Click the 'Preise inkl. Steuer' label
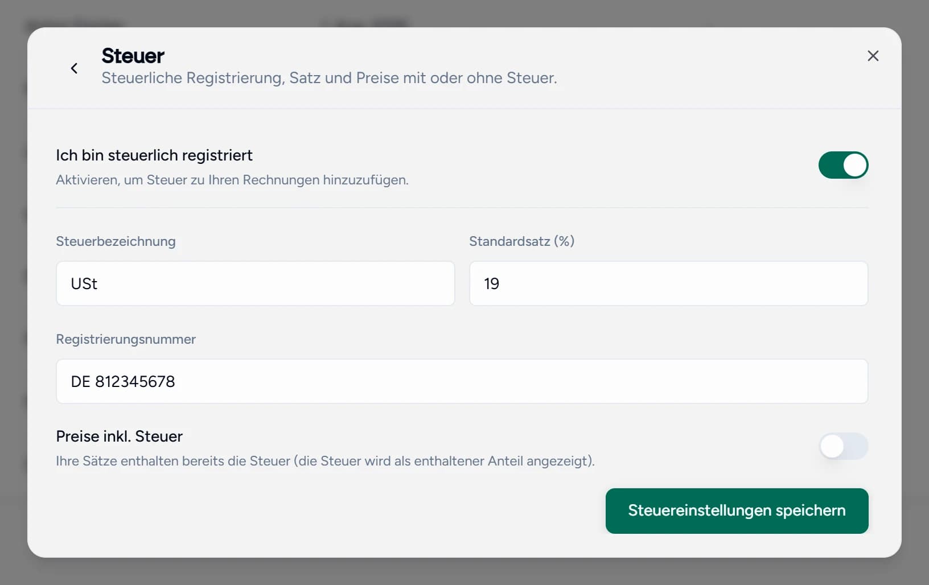Viewport: 929px width, 585px height. pyautogui.click(x=119, y=436)
